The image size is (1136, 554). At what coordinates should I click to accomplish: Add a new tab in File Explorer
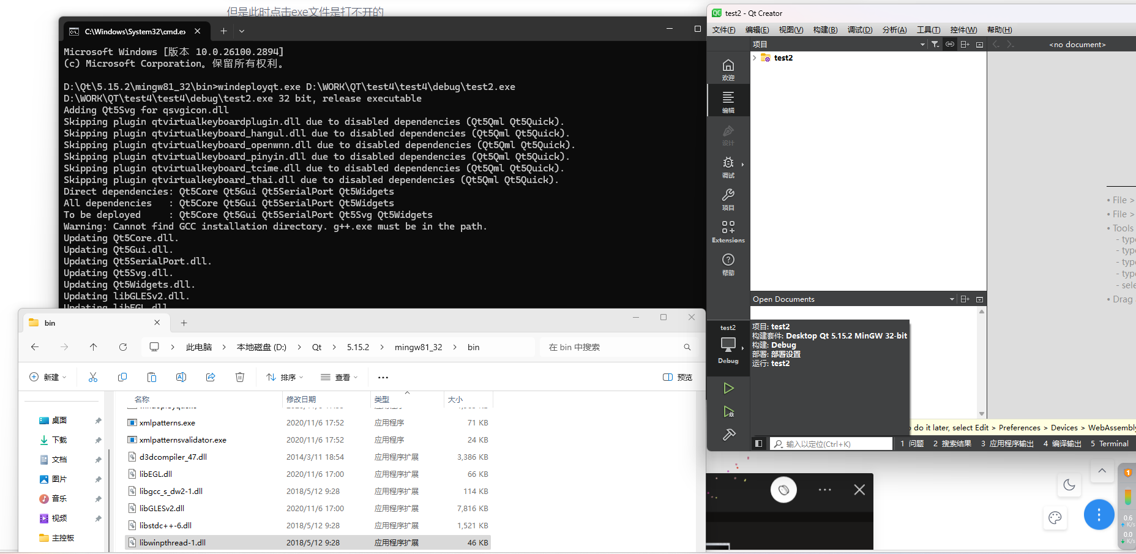184,323
